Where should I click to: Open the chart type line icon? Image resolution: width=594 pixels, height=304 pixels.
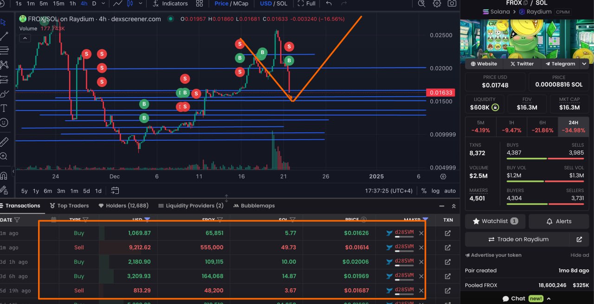pos(118,3)
